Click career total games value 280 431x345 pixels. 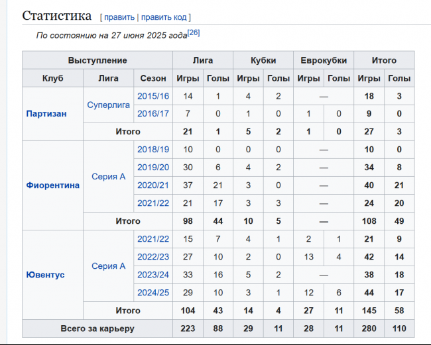coord(369,328)
